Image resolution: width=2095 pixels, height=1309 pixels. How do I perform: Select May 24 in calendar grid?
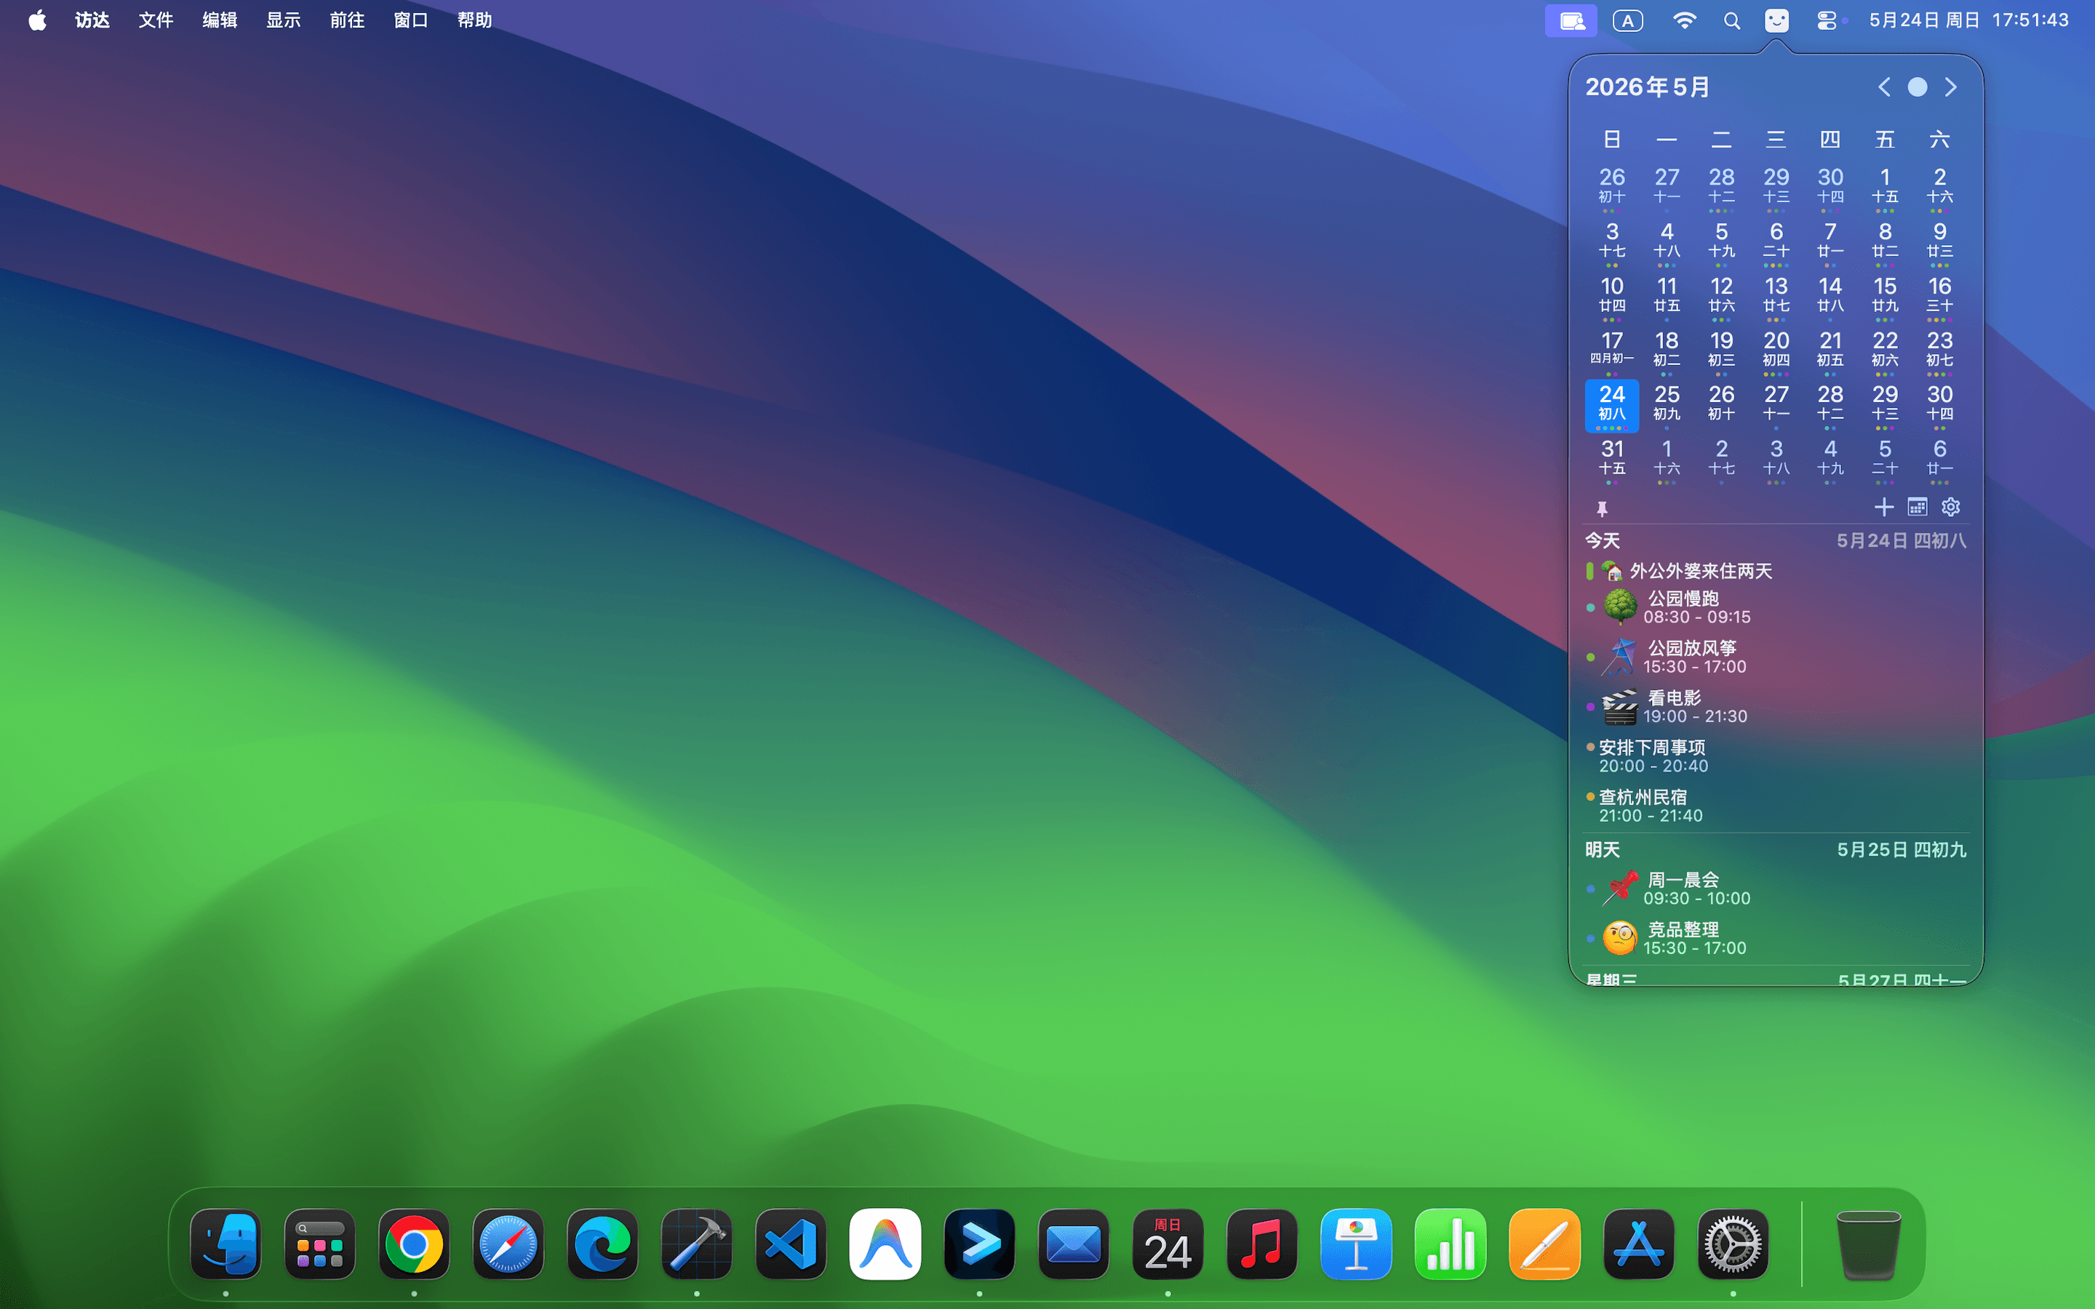coord(1612,405)
